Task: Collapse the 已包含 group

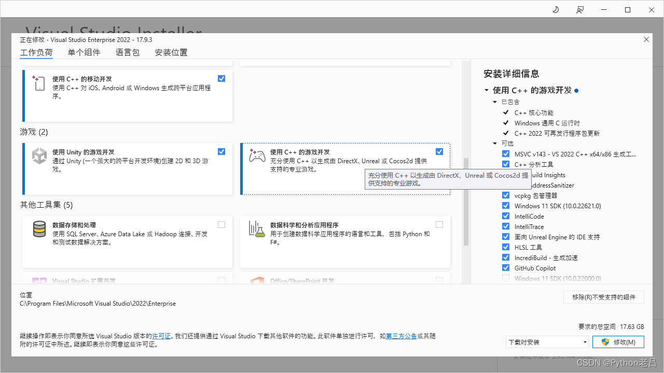Action: click(x=495, y=102)
